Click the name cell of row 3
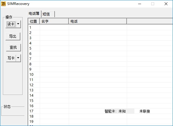Viewport: 173px width, 126px height. [54, 38]
